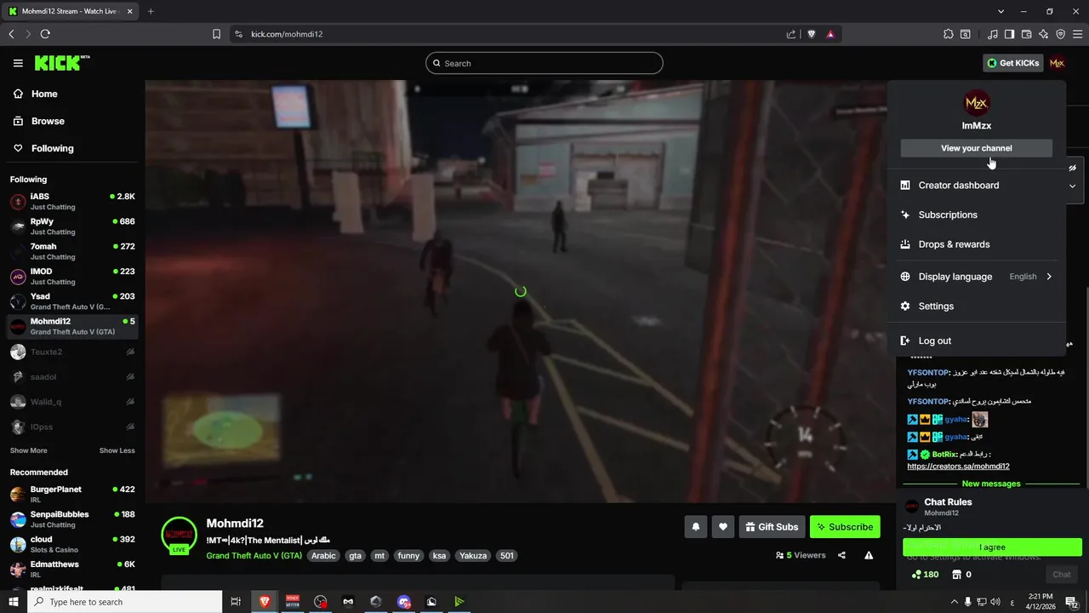
Task: Open RpWy followed channel
Action: point(72,226)
